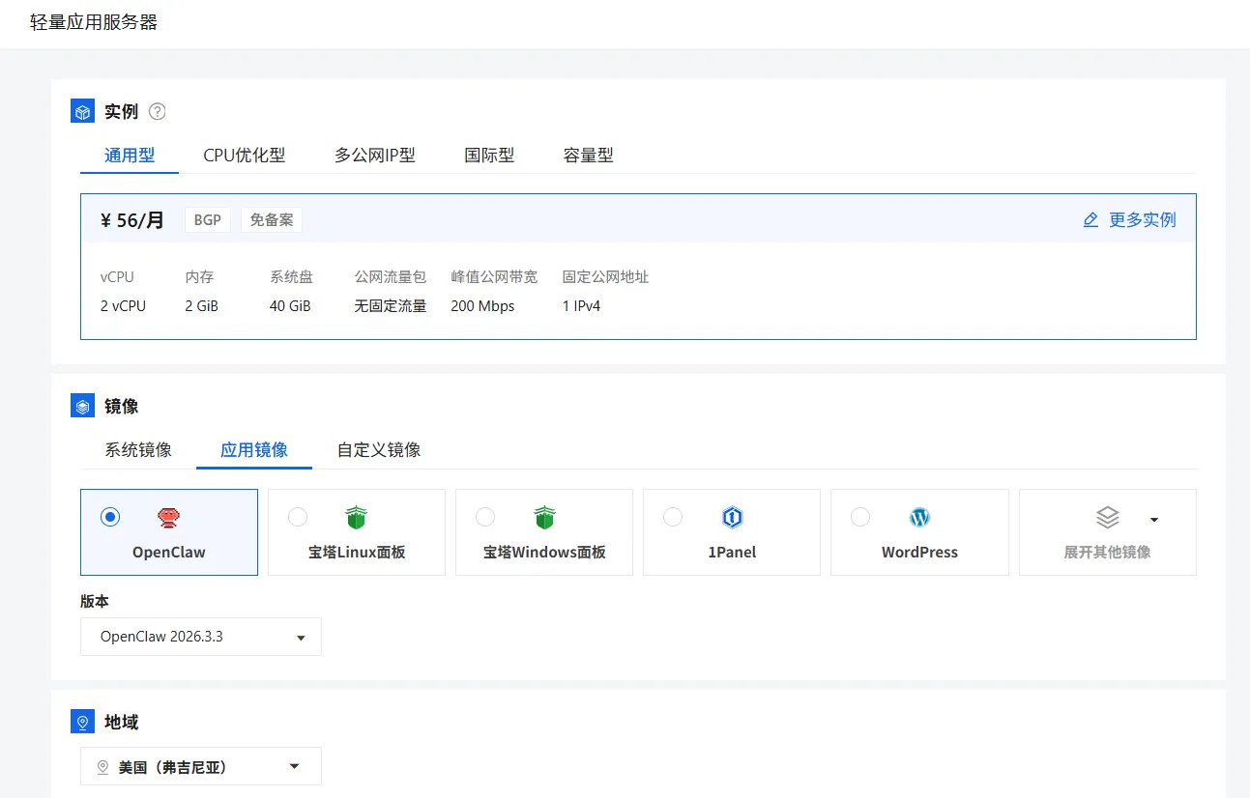The width and height of the screenshot is (1250, 798).
Task: Click the map pin icon in region dropdown
Action: [x=103, y=767]
